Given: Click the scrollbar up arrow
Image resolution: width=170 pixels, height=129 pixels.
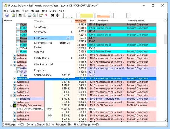Looking at the screenshot, I should pos(166,20).
